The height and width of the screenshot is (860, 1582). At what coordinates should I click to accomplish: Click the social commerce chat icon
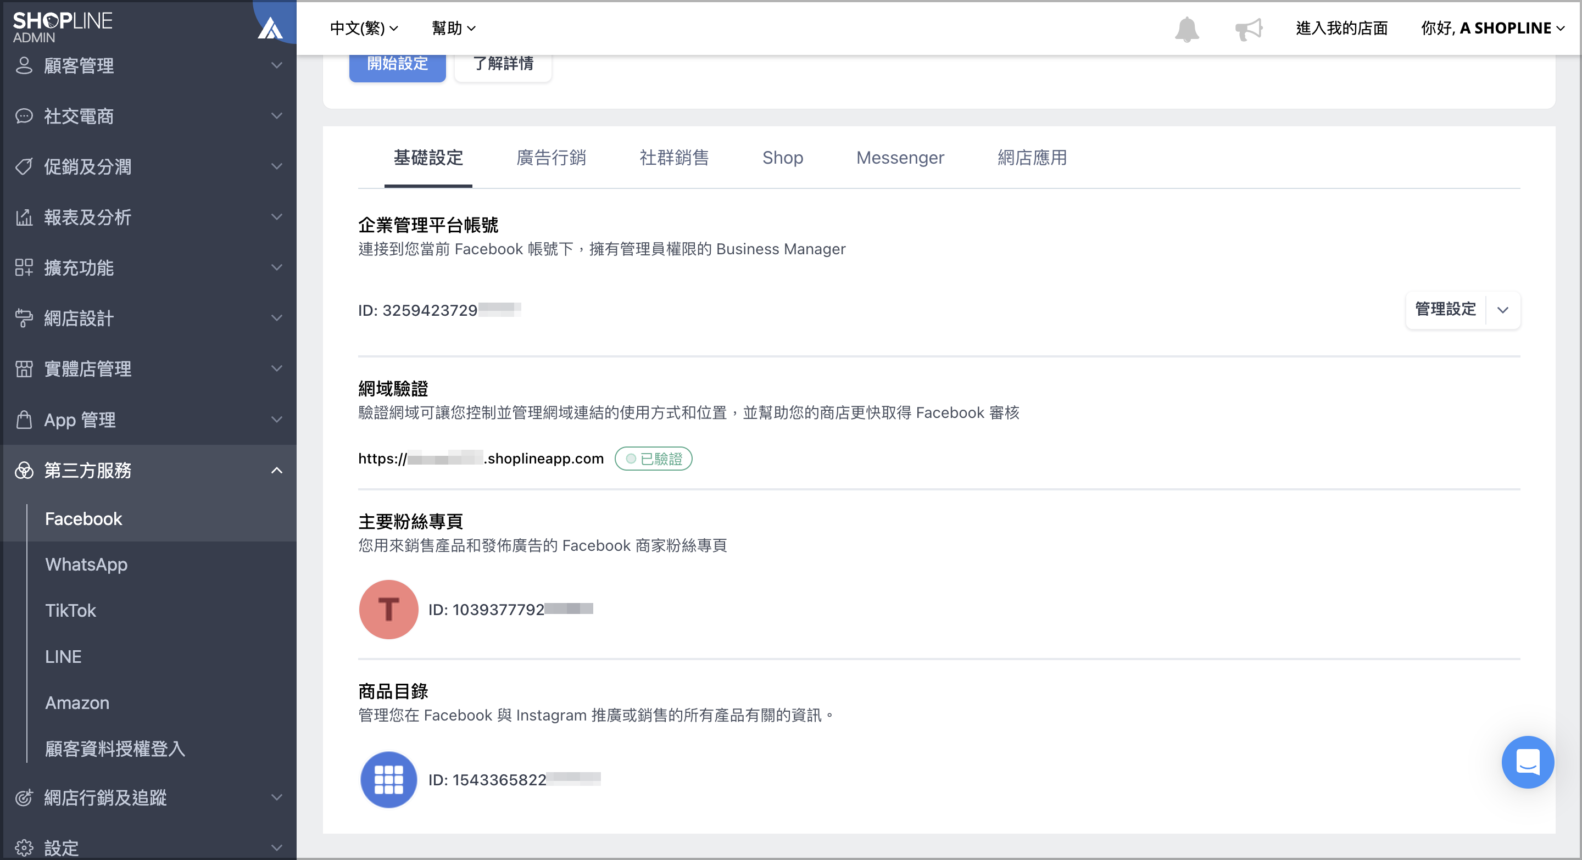(24, 115)
